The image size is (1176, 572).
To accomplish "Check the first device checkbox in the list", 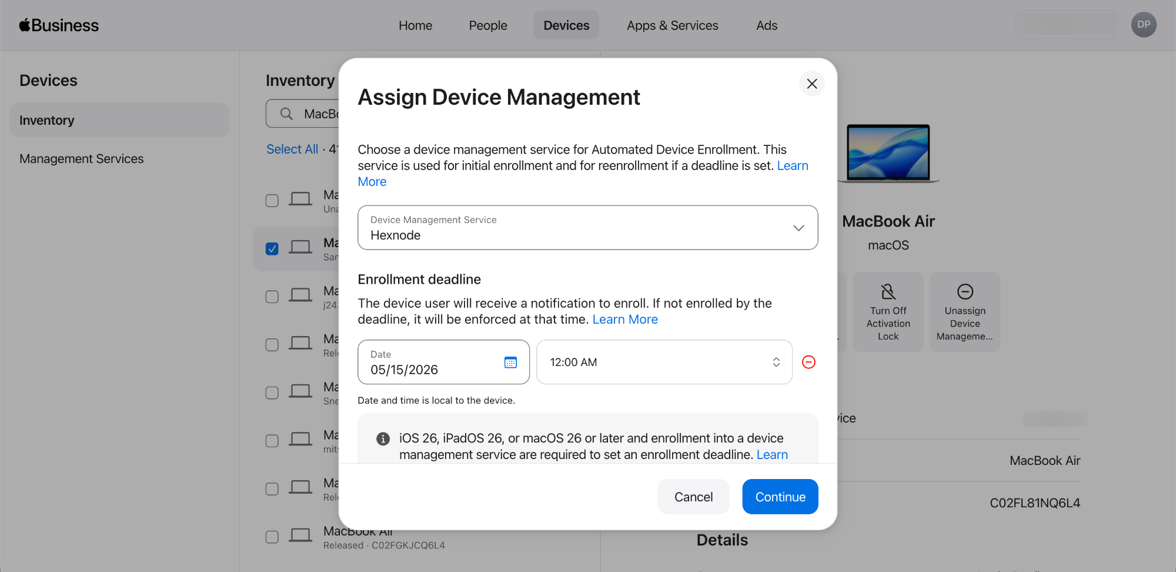I will tap(272, 201).
